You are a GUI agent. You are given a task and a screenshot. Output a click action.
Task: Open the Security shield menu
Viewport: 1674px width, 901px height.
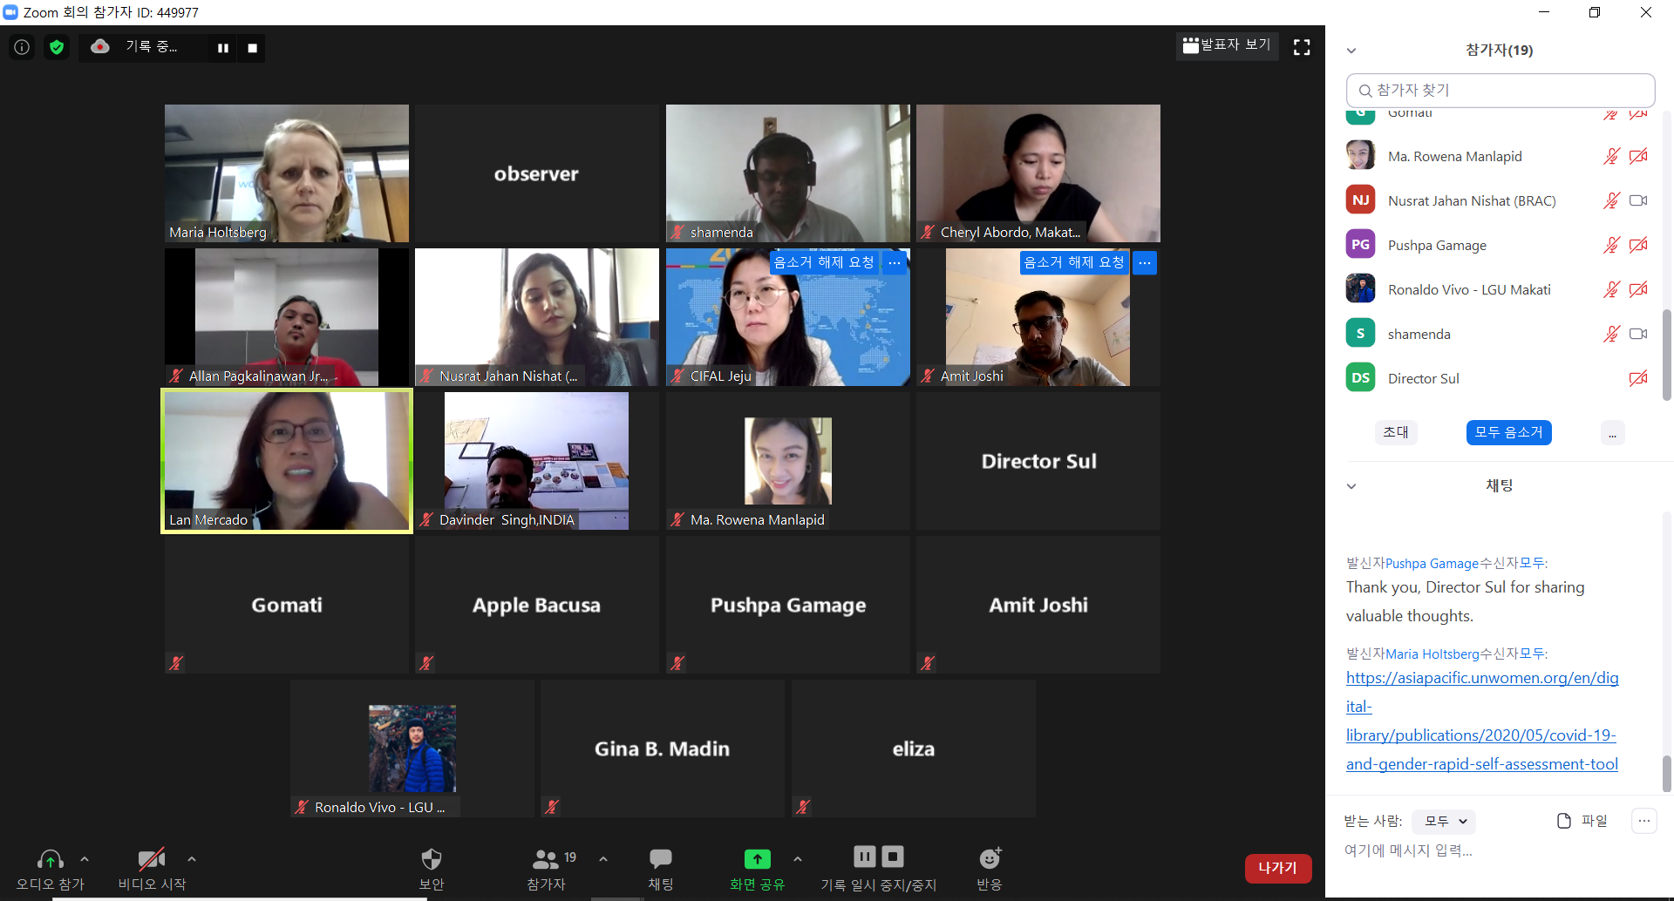432,860
